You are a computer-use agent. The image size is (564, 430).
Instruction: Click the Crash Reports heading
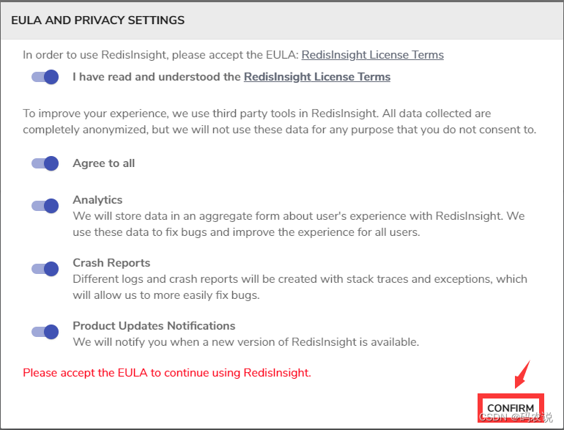coord(111,263)
